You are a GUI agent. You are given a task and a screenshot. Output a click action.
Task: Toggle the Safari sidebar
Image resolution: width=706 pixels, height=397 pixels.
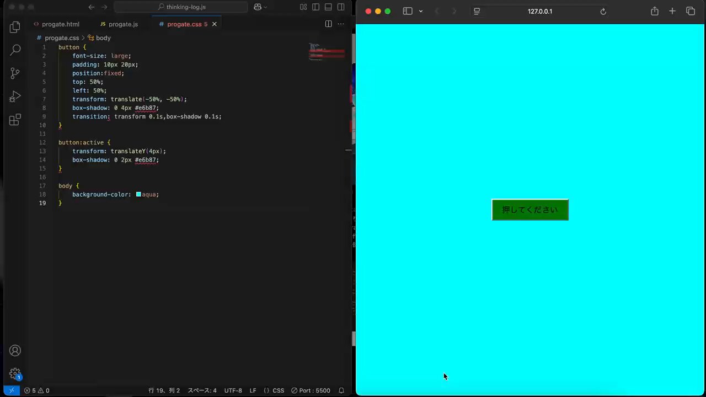coord(408,12)
